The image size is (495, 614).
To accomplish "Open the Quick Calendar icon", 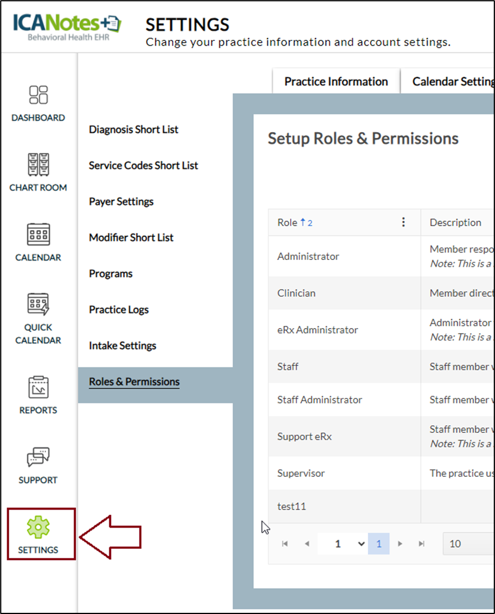I will click(39, 304).
